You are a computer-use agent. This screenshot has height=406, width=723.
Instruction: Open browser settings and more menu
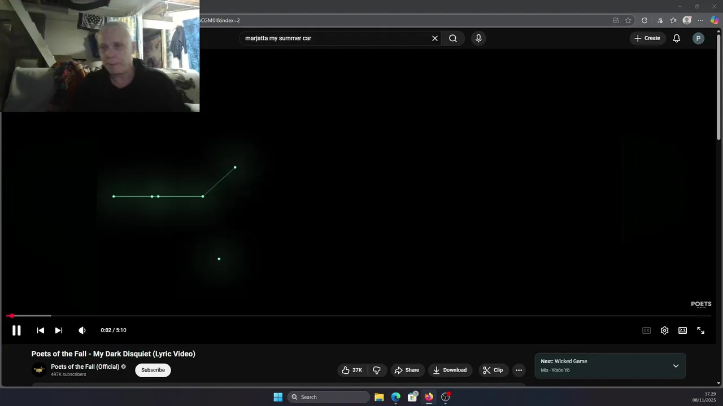(700, 20)
